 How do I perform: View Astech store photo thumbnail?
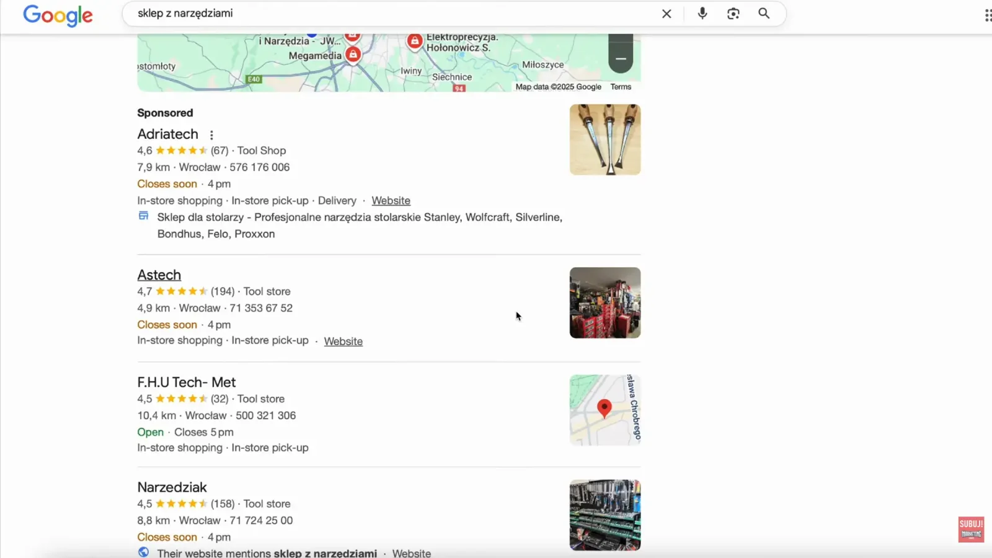(x=604, y=303)
